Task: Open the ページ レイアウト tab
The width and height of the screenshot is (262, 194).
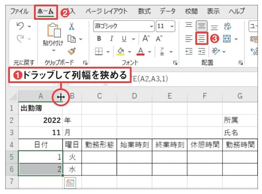Action: (x=107, y=11)
